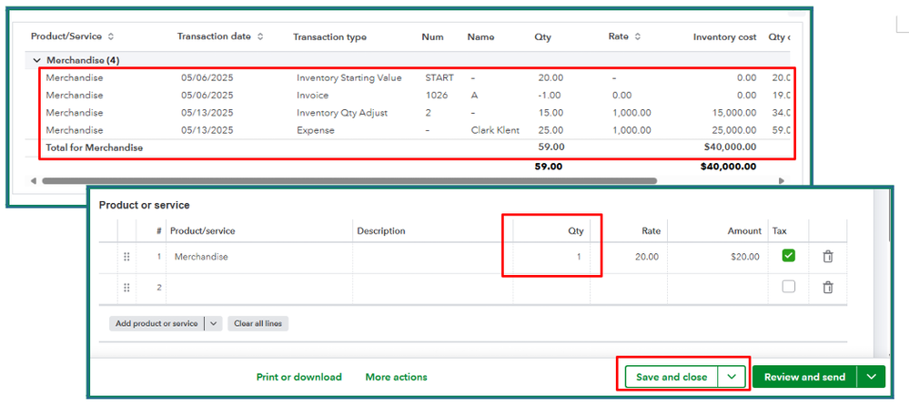Open the More actions link

coord(396,377)
